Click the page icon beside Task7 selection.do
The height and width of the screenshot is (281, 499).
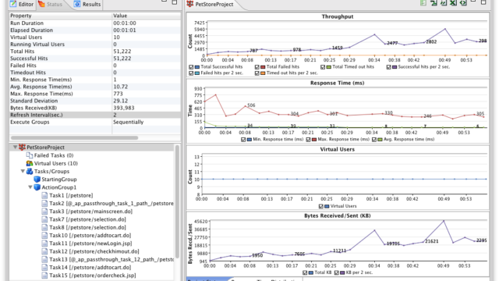click(x=44, y=219)
